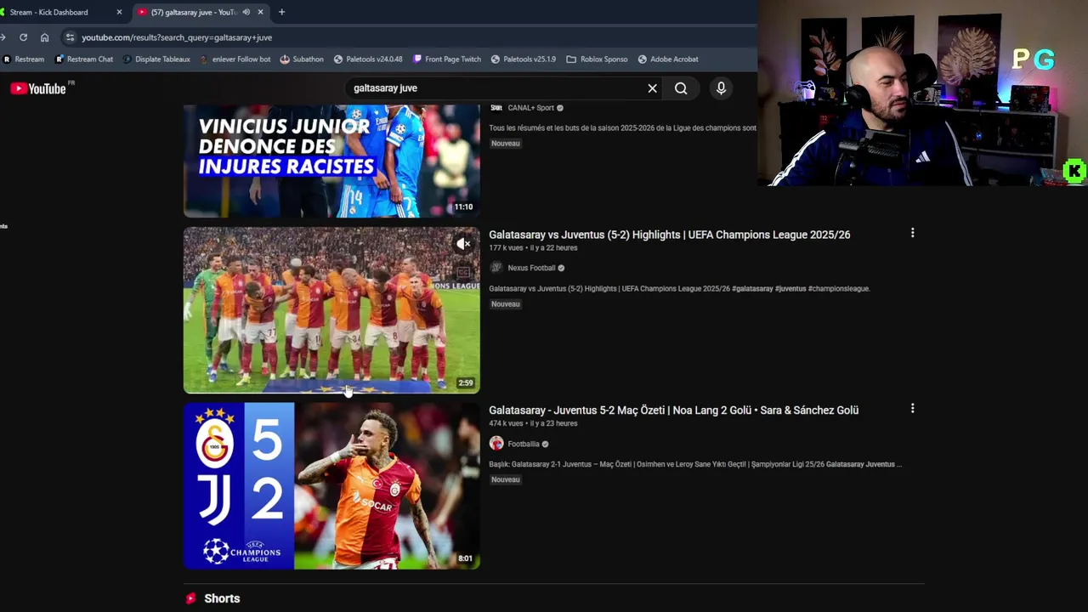Visit the Nexus Football channel name

[531, 268]
